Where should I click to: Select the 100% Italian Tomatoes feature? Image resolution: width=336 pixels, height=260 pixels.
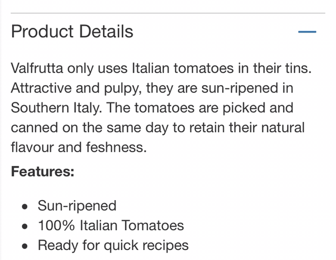click(110, 226)
